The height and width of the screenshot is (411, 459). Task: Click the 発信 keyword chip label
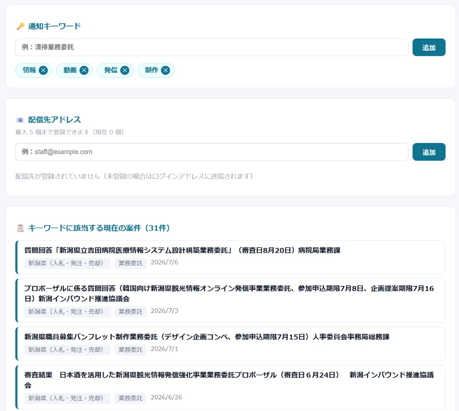coord(111,70)
